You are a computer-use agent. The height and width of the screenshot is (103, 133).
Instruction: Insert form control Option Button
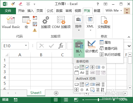click(x=103, y=67)
